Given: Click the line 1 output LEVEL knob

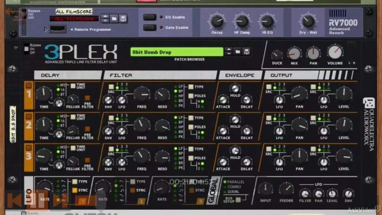Looking at the screenshot, I should 344,95.
